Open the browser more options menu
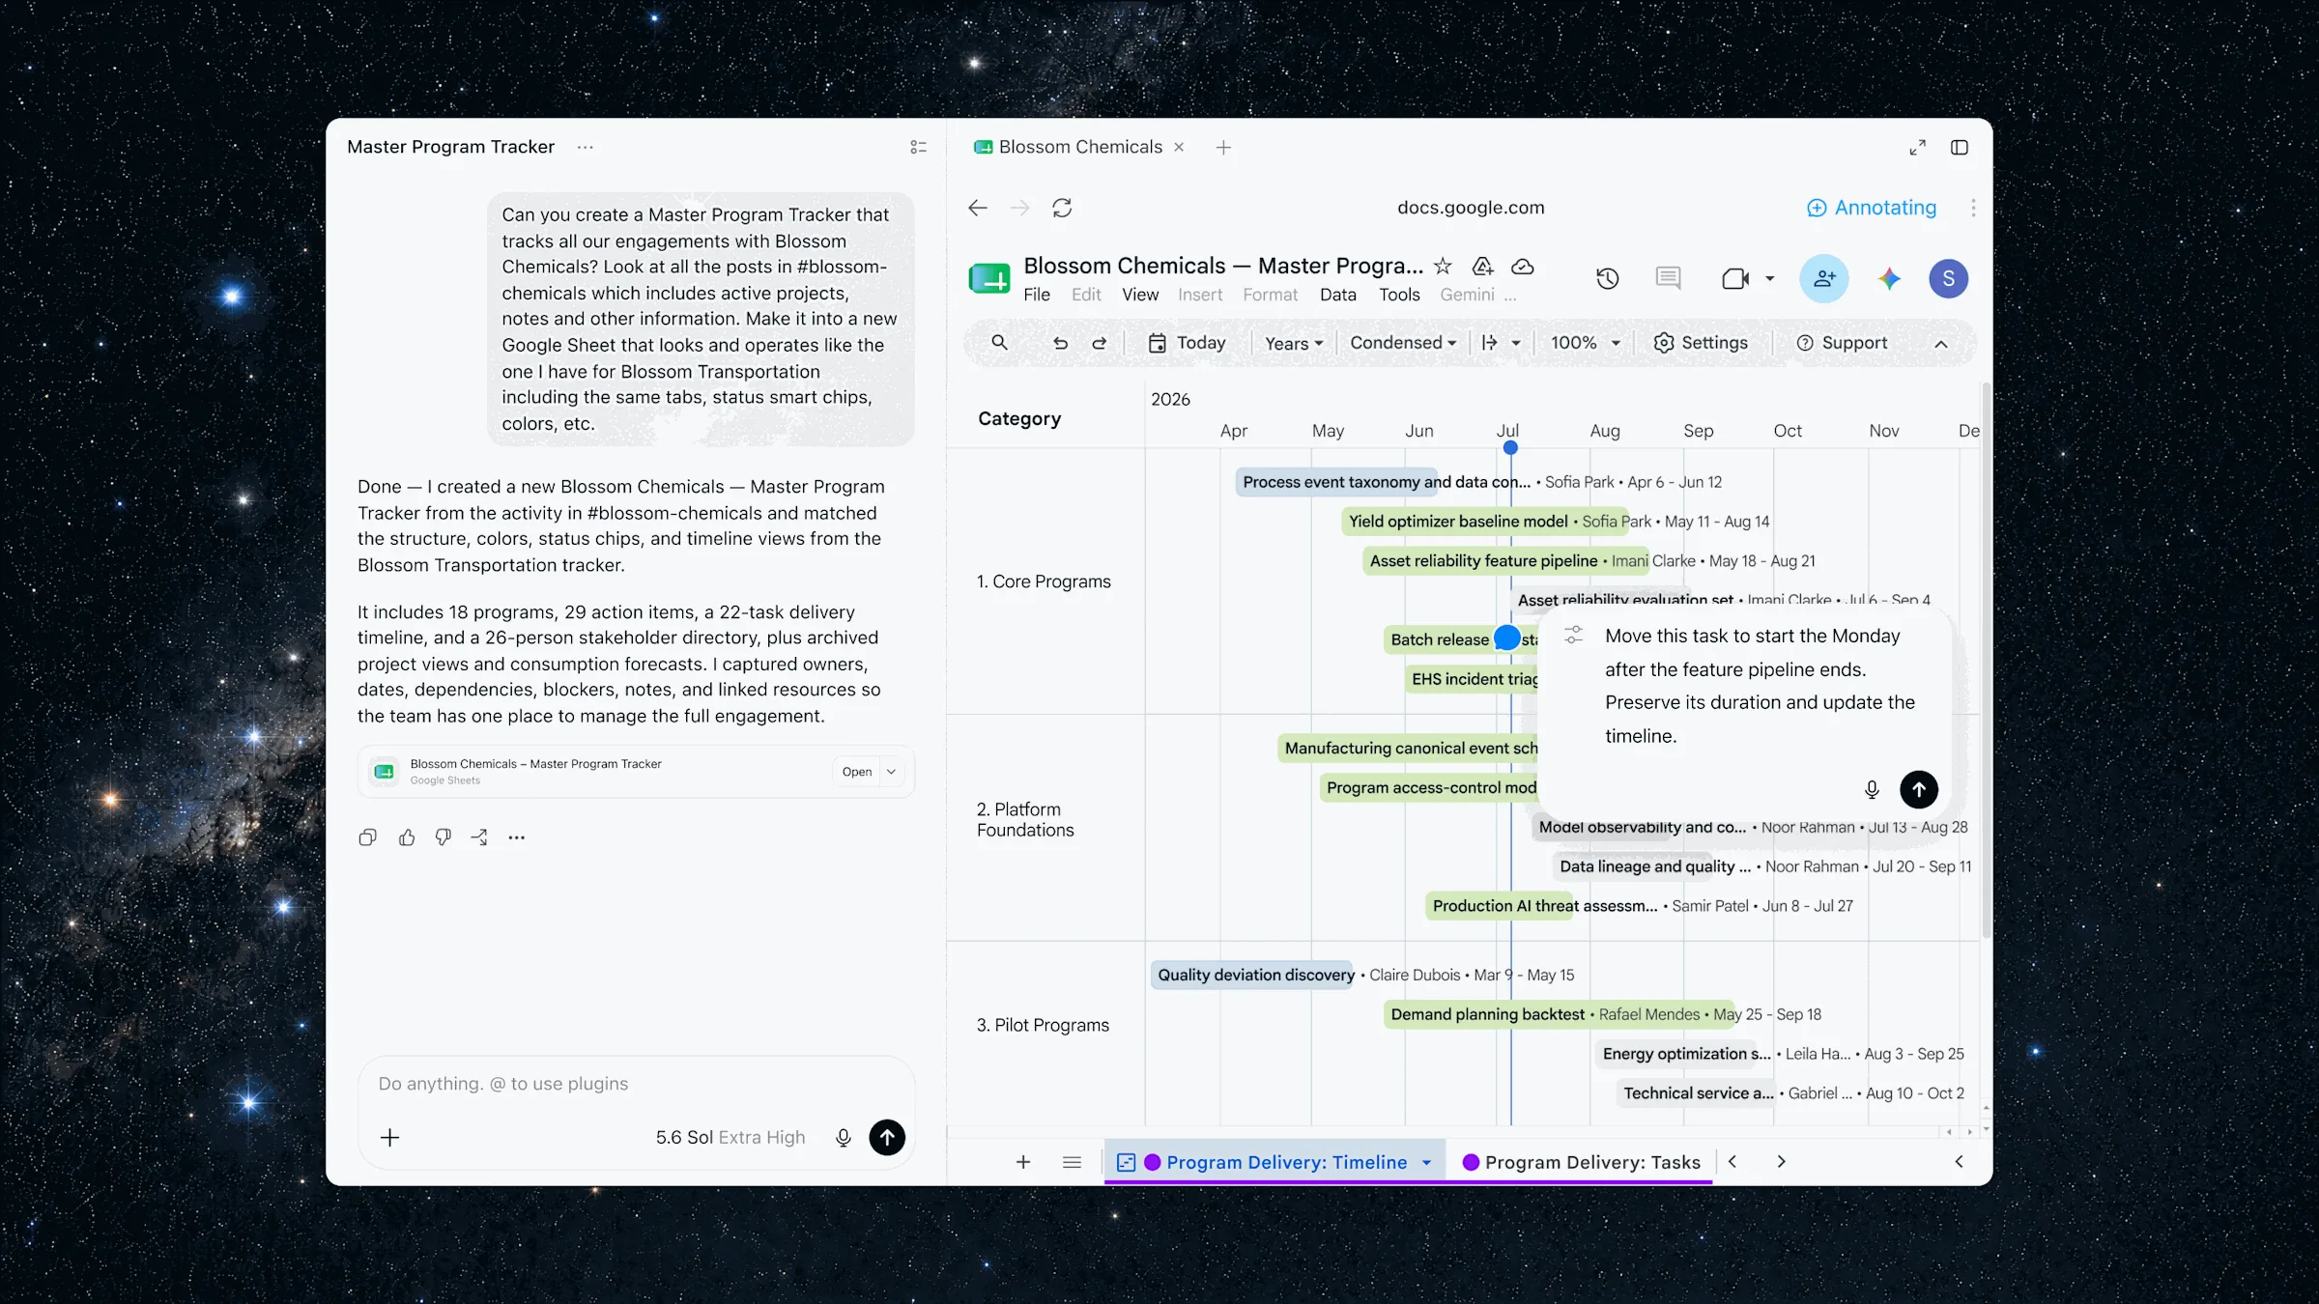The height and width of the screenshot is (1304, 2319). tap(1973, 208)
